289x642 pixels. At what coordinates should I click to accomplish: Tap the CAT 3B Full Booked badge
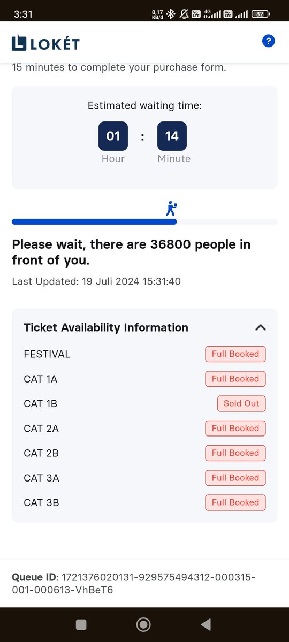pos(235,502)
